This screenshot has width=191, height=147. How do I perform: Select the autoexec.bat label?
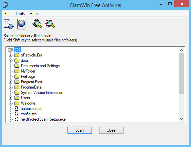[31, 109]
